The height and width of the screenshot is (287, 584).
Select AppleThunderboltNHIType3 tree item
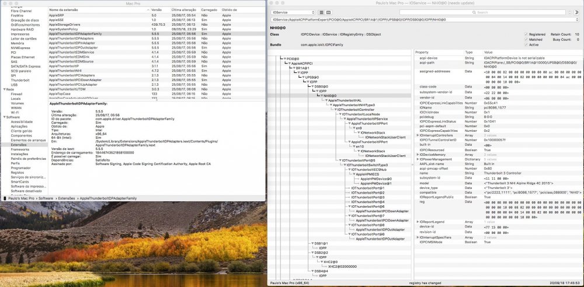point(354,105)
